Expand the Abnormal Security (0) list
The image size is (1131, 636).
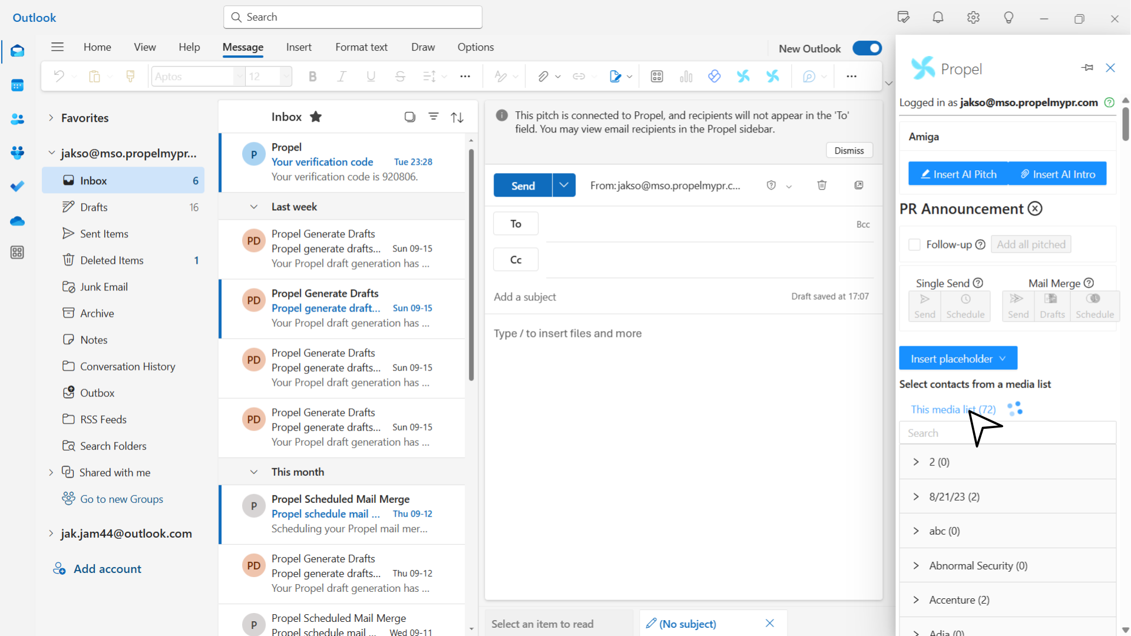pos(916,565)
